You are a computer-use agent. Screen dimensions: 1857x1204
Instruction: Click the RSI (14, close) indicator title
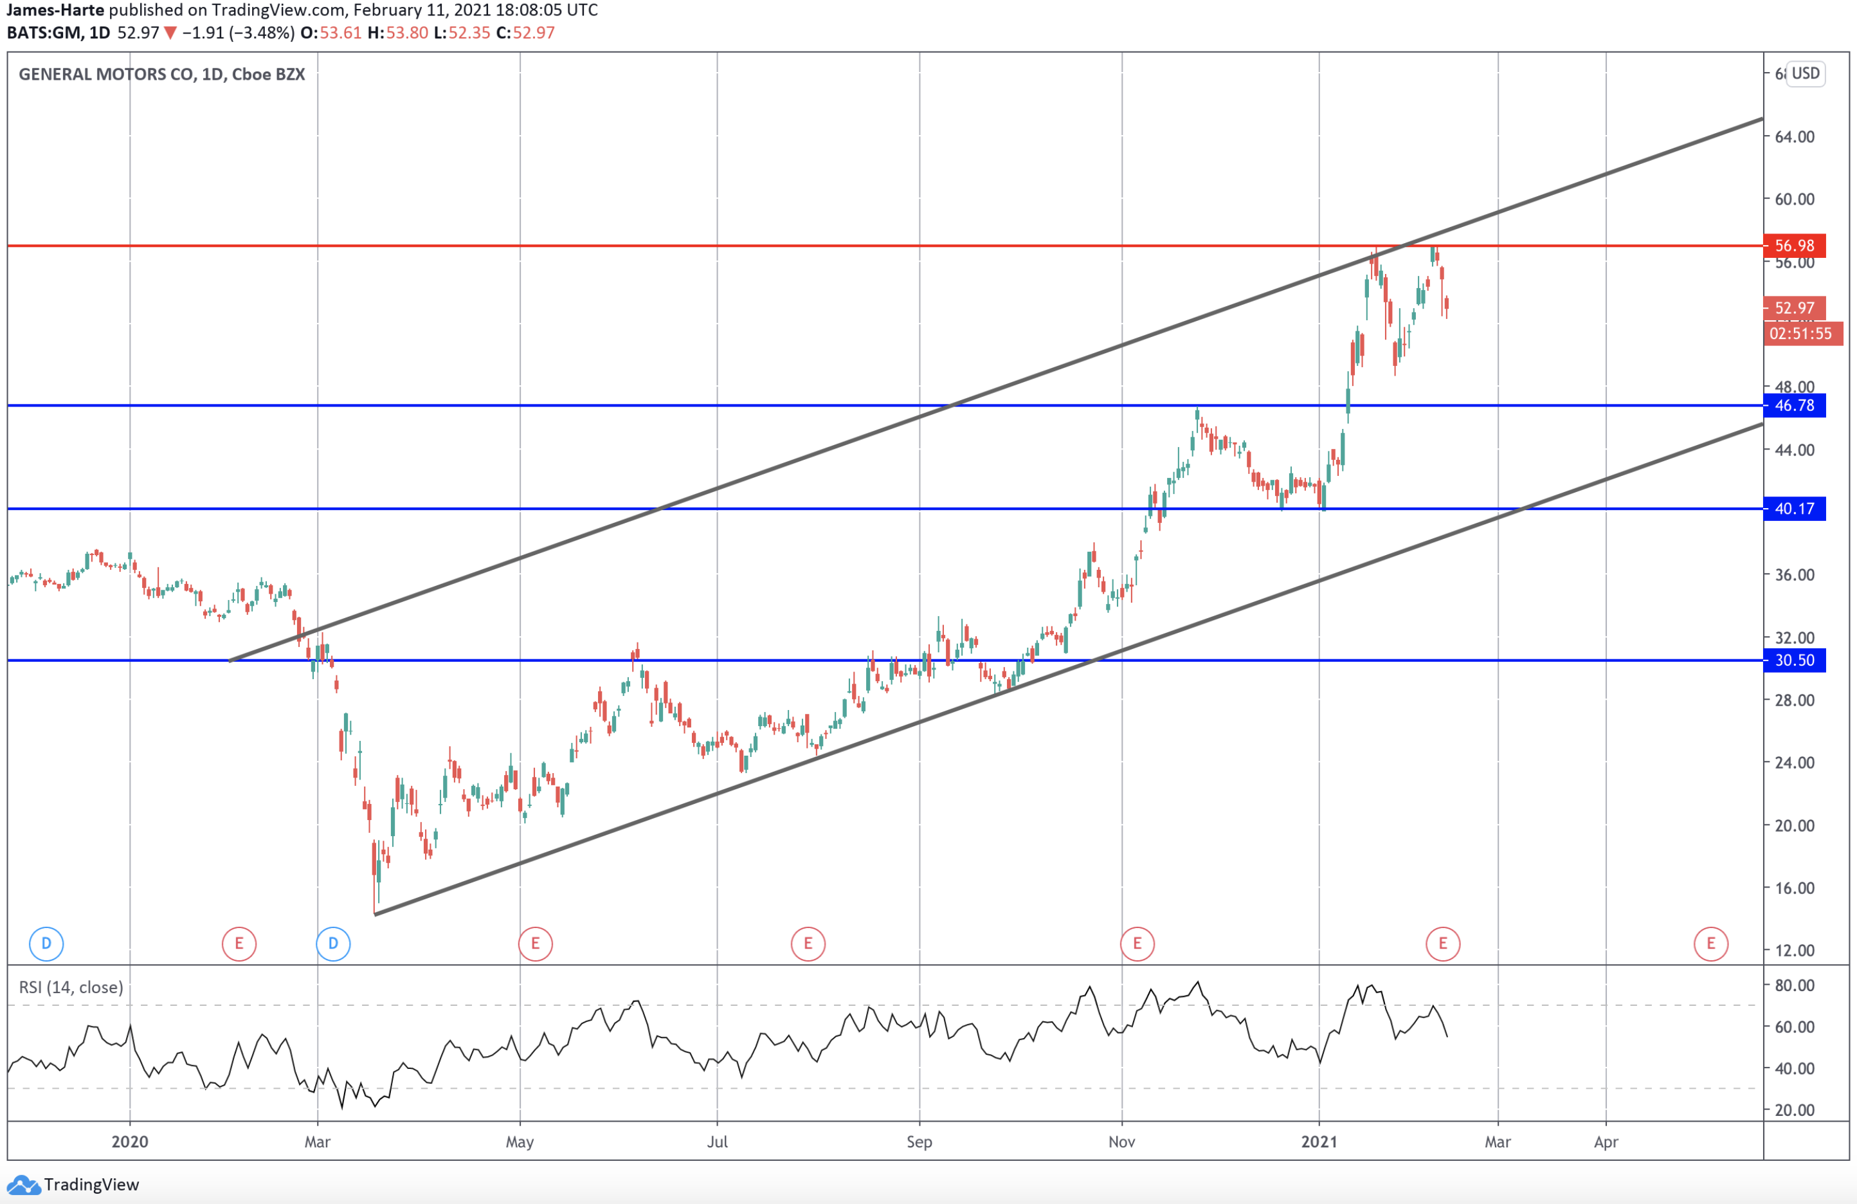[x=71, y=987]
